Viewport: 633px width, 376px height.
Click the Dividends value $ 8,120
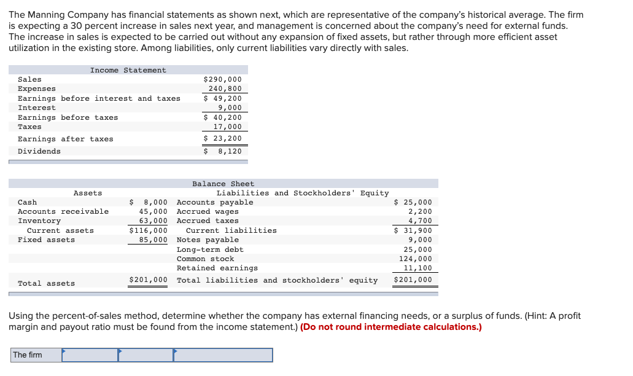tap(222, 152)
